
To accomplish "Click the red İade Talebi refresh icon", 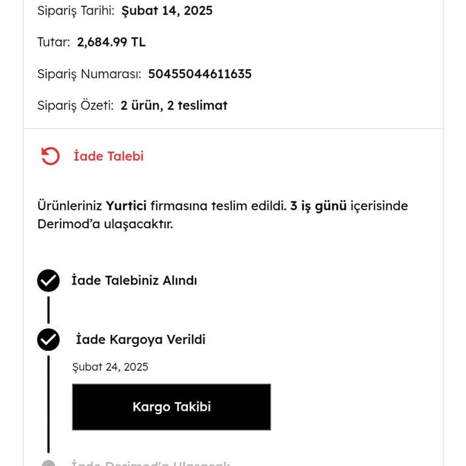I will pyautogui.click(x=50, y=156).
